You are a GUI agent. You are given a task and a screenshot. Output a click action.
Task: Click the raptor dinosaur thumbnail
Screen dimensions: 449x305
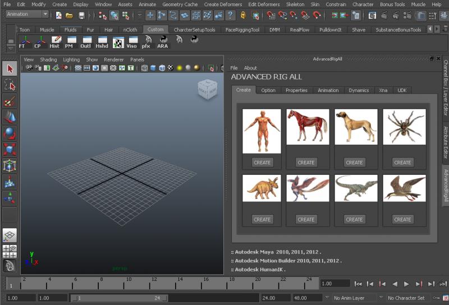(x=356, y=188)
